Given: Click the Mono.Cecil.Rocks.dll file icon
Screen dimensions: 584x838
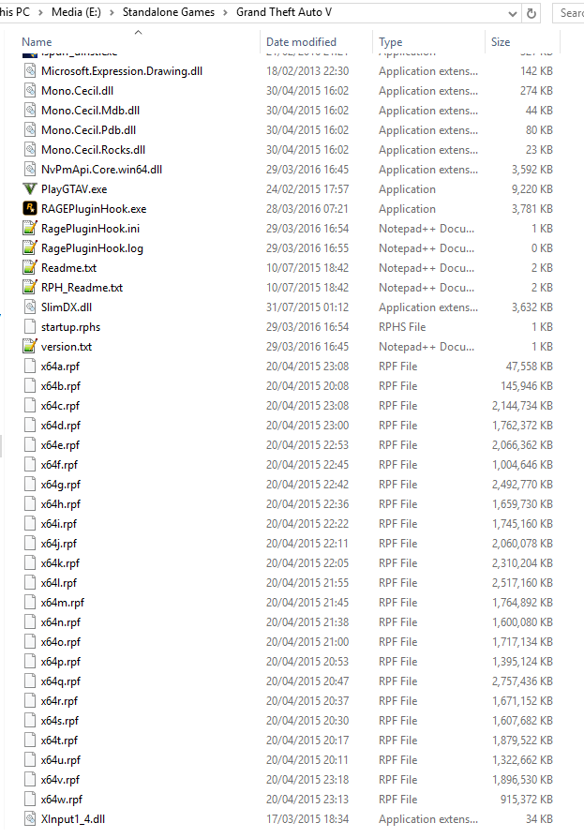Looking at the screenshot, I should click(x=30, y=150).
